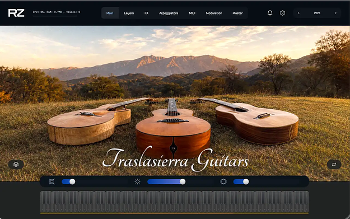Open the Modulation tab

(214, 13)
